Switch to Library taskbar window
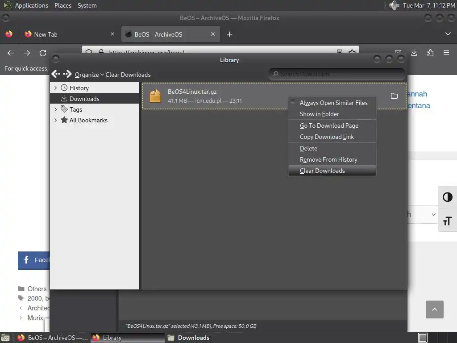This screenshot has height=343, width=457. (127, 338)
